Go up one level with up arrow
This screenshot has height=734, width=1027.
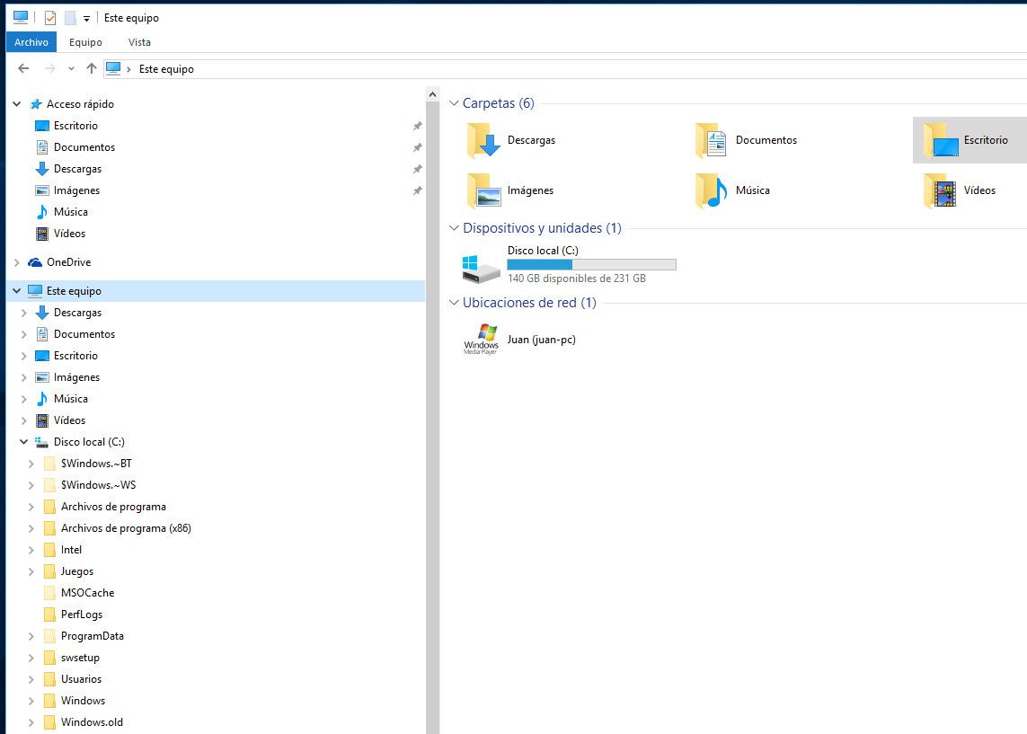(91, 69)
